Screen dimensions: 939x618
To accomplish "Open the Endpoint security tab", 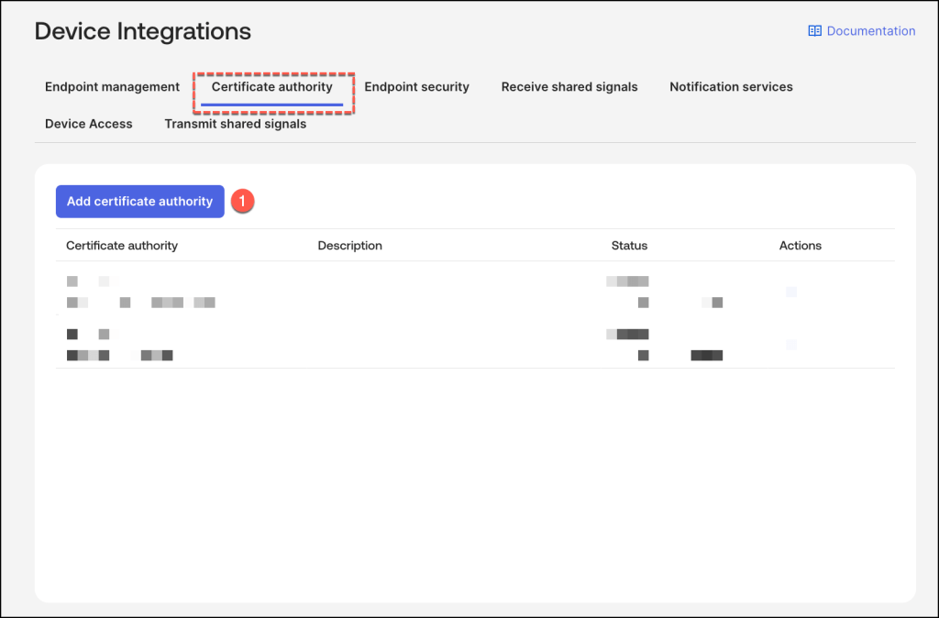I will click(416, 87).
